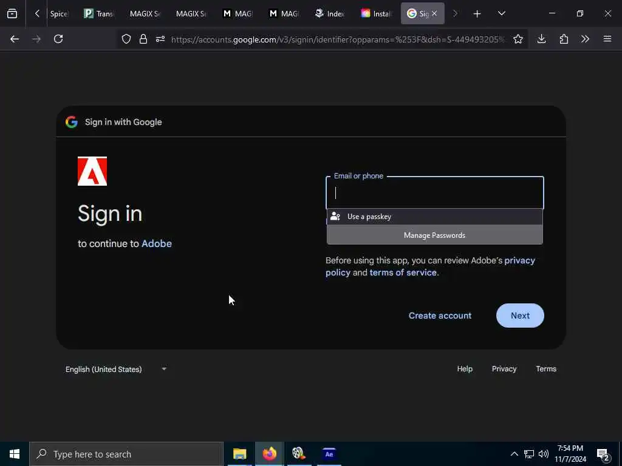This screenshot has height=466, width=622.
Task: Switch to the Spice tab
Action: 59,14
